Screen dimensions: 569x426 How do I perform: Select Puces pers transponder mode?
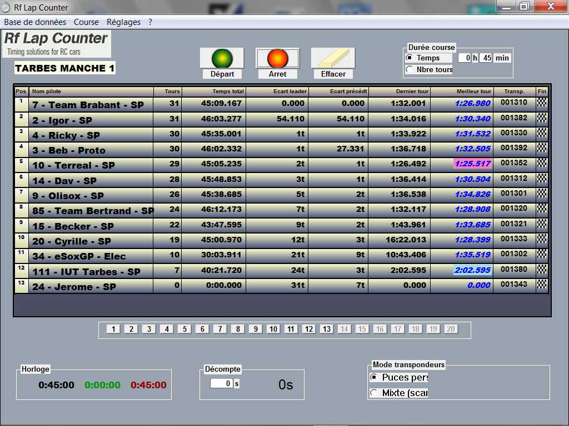373,377
